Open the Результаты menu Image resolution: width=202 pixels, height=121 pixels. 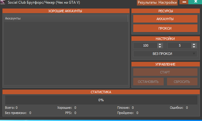tap(147, 2)
